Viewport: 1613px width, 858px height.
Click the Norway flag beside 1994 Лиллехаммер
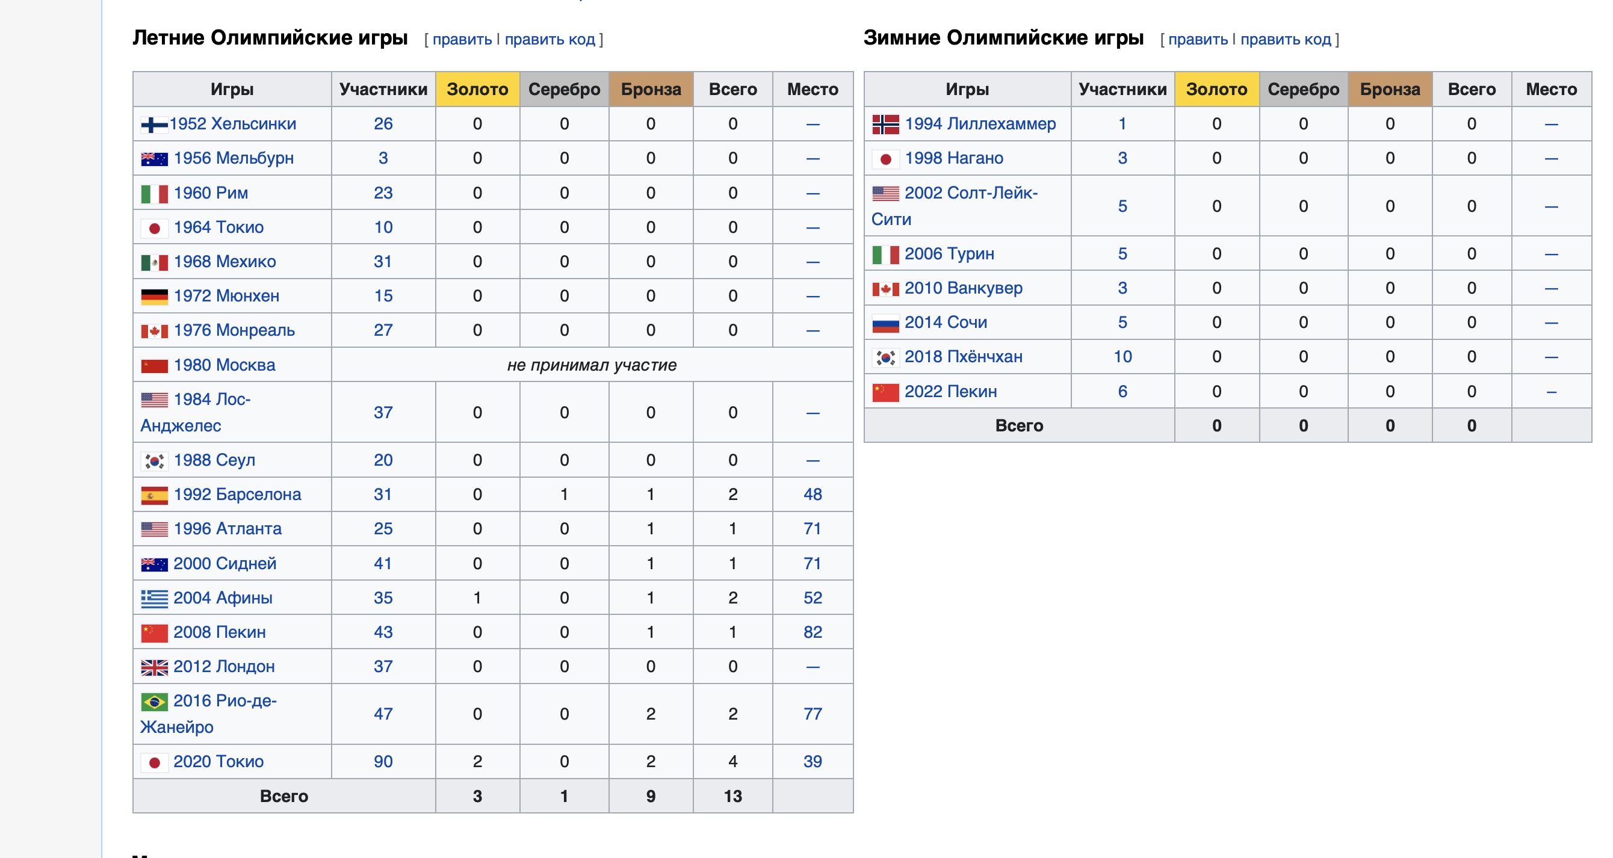pos(885,125)
